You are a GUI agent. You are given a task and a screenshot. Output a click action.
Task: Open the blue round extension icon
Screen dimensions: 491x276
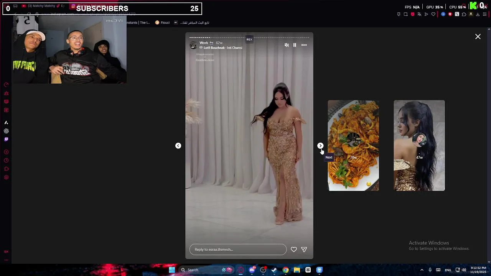[x=443, y=14]
